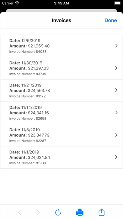The image size is (123, 219).
Task: Tap the back arrow in bottom toolbar
Action: tap(20, 212)
